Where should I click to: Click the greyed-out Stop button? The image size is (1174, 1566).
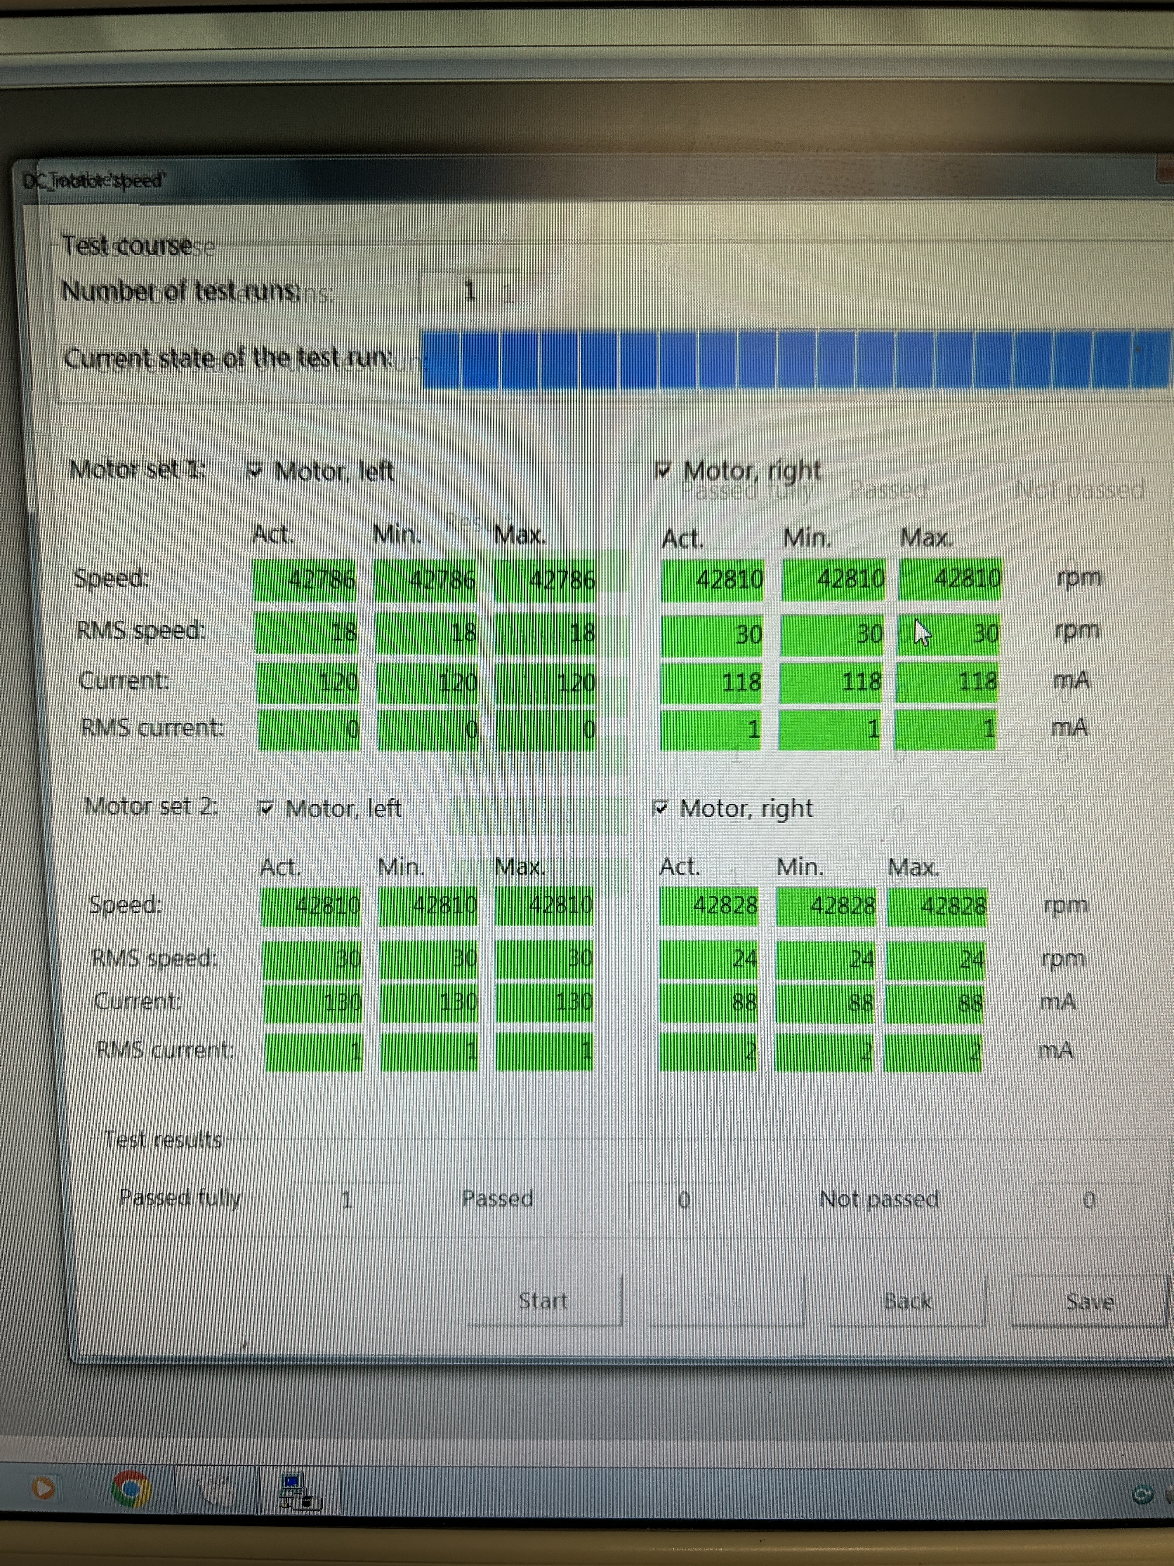click(x=726, y=1301)
